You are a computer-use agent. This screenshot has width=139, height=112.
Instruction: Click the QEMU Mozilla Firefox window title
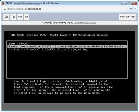pyautogui.click(x=32, y=3)
